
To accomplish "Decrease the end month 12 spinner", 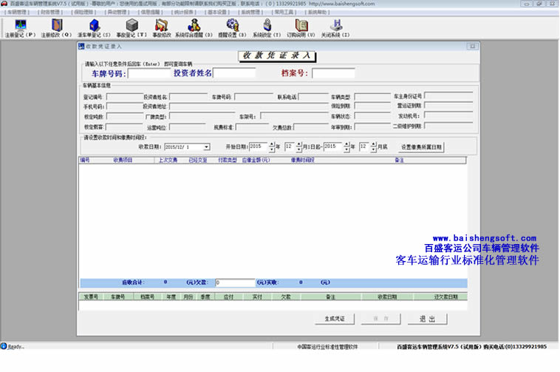I will click(x=374, y=149).
